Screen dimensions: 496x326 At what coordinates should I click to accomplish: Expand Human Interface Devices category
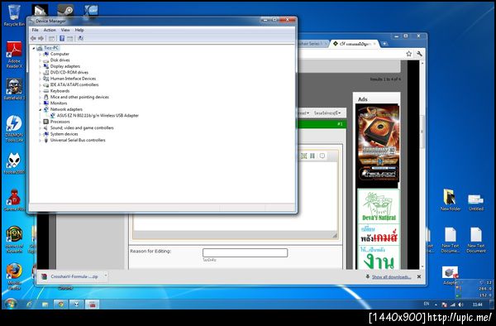41,79
